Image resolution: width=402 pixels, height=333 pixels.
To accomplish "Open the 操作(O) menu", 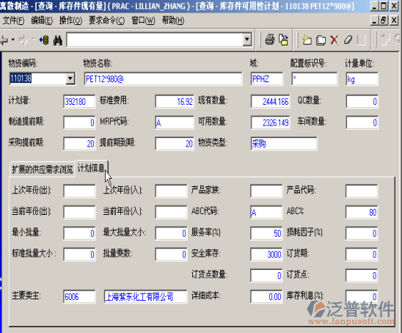I will [70, 21].
